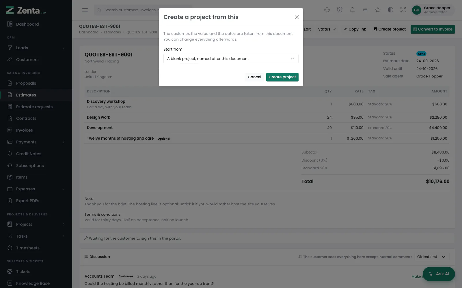The width and height of the screenshot is (462, 288).
Task: Click Cancel in the dialog
Action: coord(254,77)
